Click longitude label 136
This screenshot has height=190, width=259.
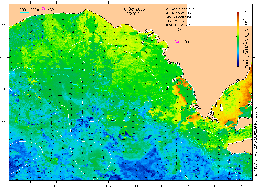[x=213, y=186]
